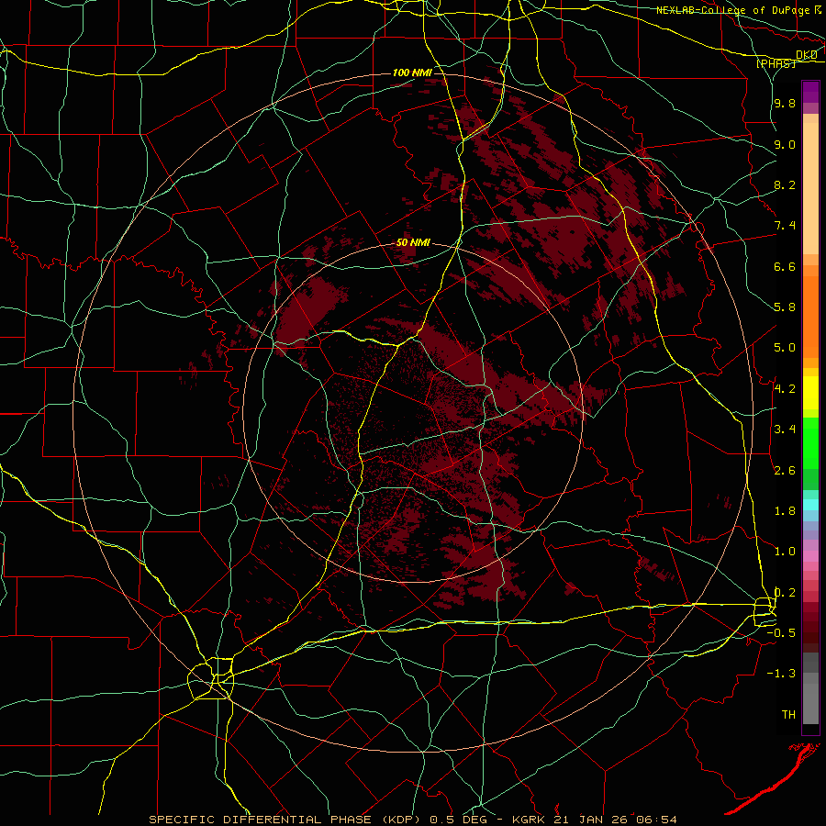Select the 8.2 value on the scale

(785, 184)
